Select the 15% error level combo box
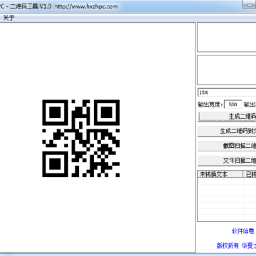Screen dimensions: 256x256 pos(227,92)
